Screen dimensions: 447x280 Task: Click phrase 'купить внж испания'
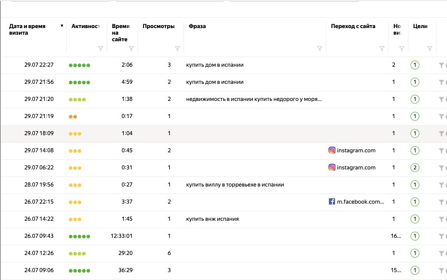coord(213,219)
